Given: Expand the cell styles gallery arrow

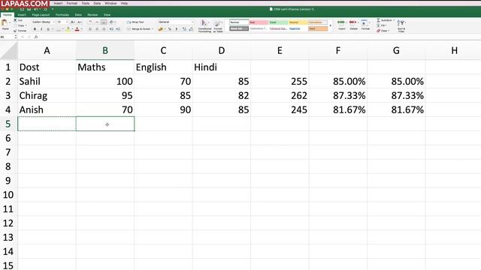Looking at the screenshot, I should (x=330, y=25).
